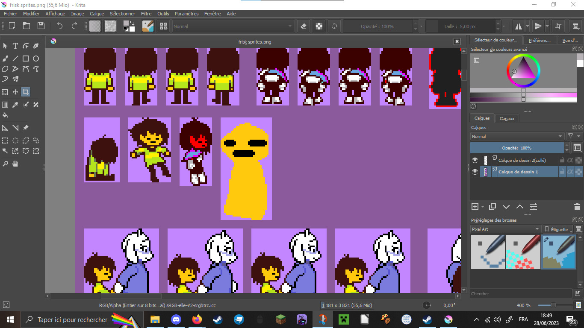Select the Fill bucket tool
584x328 pixels.
click(x=5, y=115)
